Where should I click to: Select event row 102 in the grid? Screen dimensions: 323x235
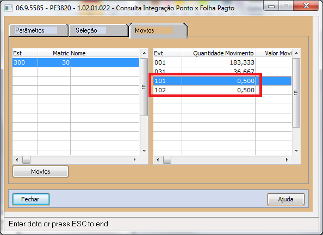point(222,90)
